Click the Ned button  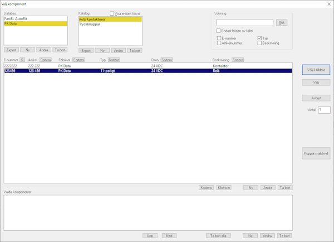click(x=169, y=236)
